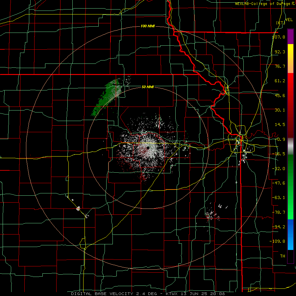Screen dimensions: 296x296
Task: Click the -109.8 velocity scale value
Action: (277, 241)
